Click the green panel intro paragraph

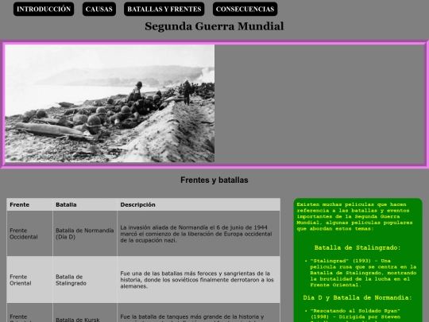(354, 216)
